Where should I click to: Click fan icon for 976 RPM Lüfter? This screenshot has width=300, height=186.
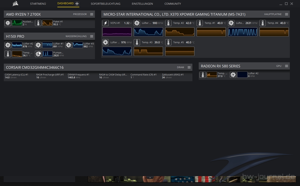pyautogui.click(x=105, y=42)
